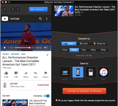Open the #gottalent hashtag link
Image resolution: width=118 pixels, height=106 pixels.
click(15, 54)
